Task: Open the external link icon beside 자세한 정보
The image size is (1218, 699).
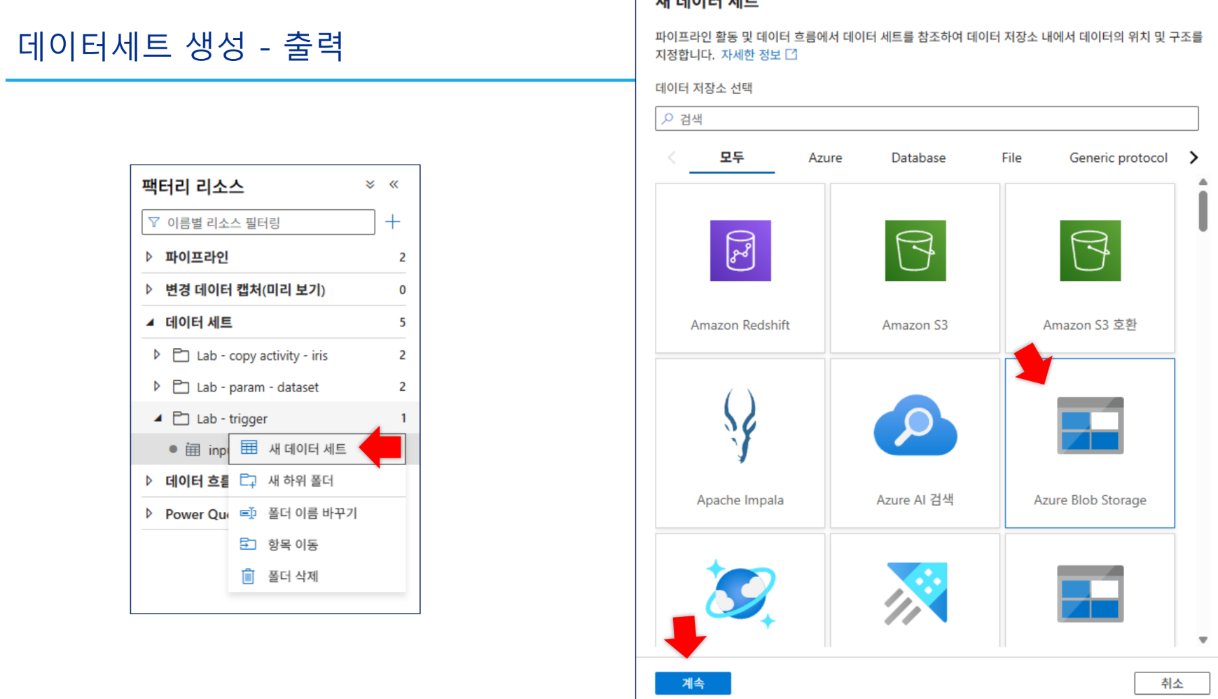Action: [791, 55]
